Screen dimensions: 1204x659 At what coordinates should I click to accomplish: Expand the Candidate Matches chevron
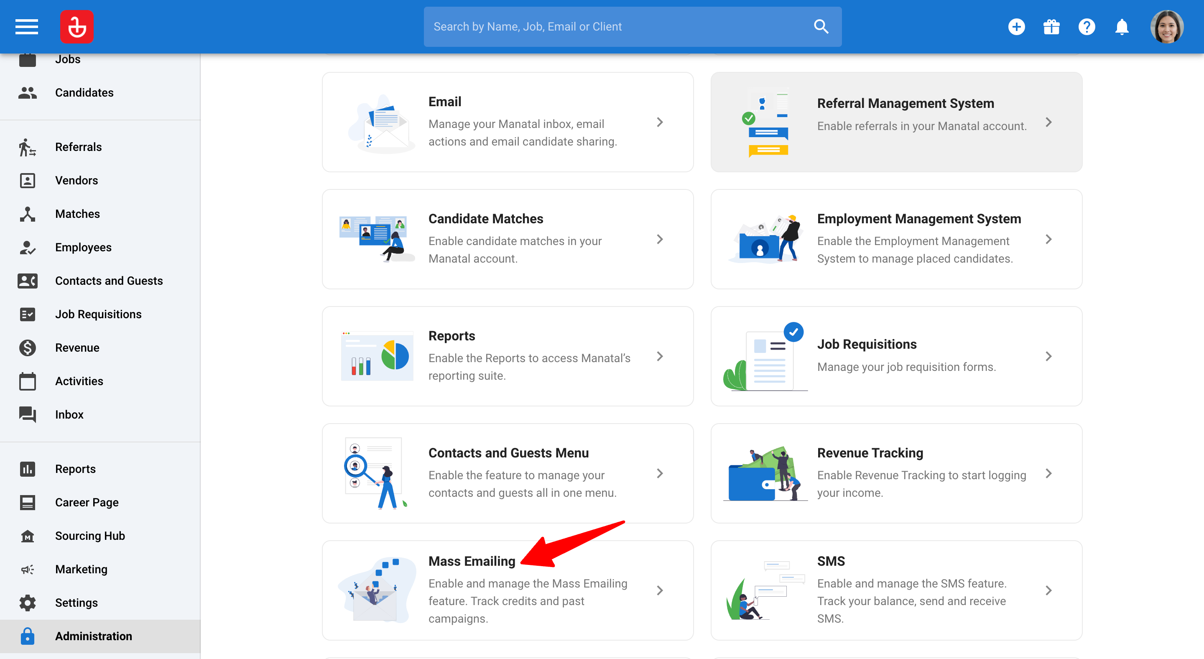pos(660,239)
